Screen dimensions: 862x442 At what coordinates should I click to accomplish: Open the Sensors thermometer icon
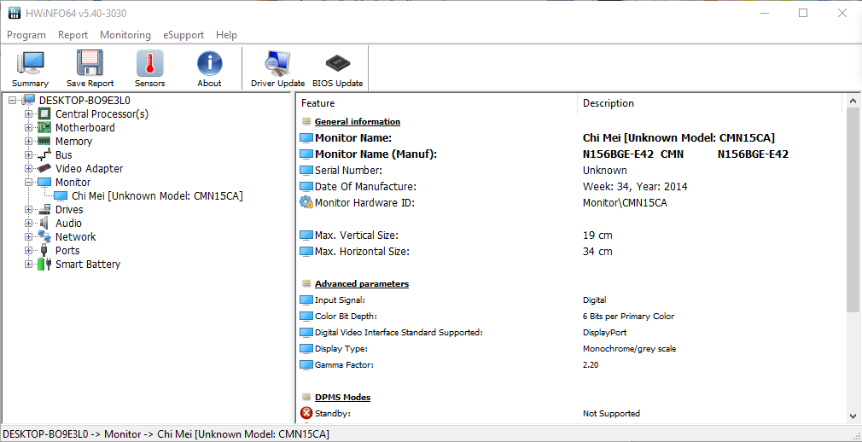click(x=149, y=63)
